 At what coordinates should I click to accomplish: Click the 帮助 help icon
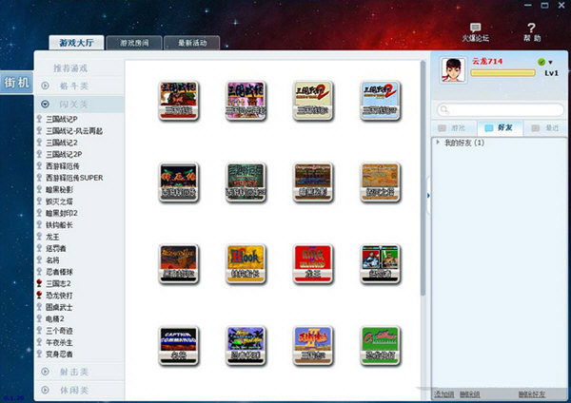pos(531,28)
